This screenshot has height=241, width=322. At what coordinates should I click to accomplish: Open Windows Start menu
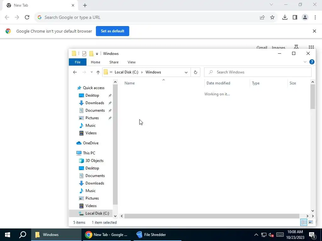(x=8, y=235)
